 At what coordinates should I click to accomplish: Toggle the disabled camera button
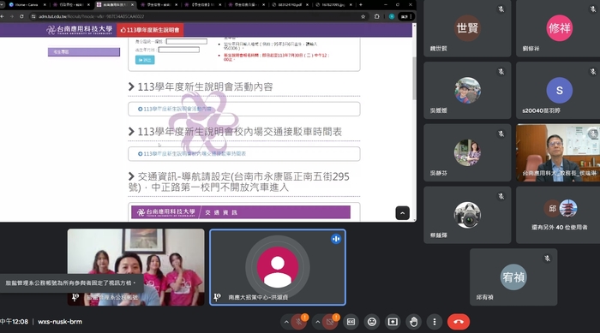330,322
